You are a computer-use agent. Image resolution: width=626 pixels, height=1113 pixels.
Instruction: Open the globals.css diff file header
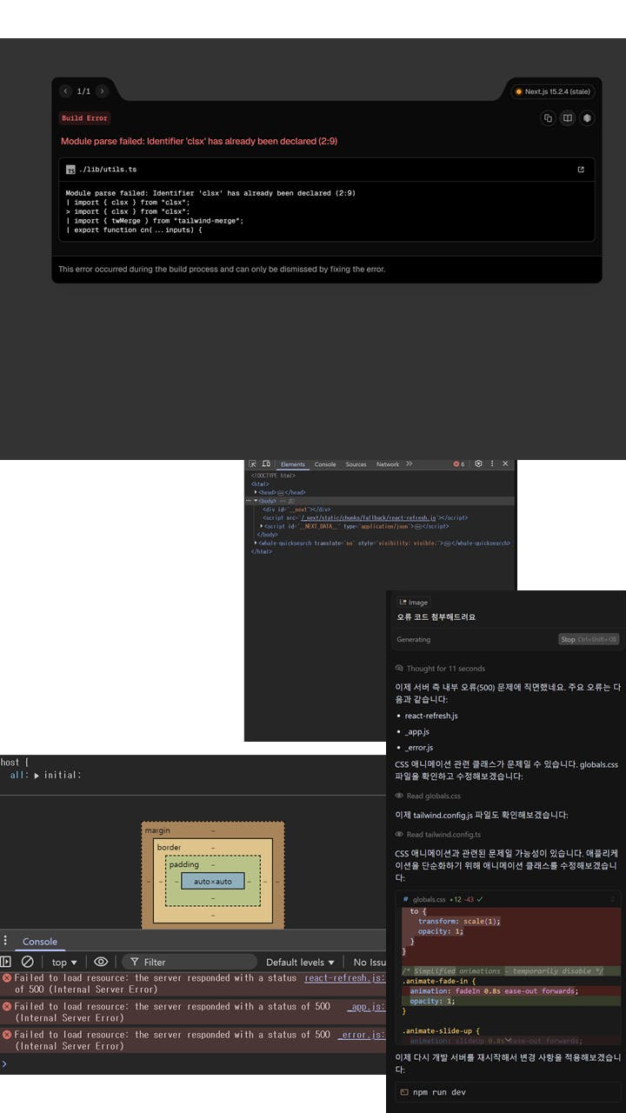click(507, 898)
